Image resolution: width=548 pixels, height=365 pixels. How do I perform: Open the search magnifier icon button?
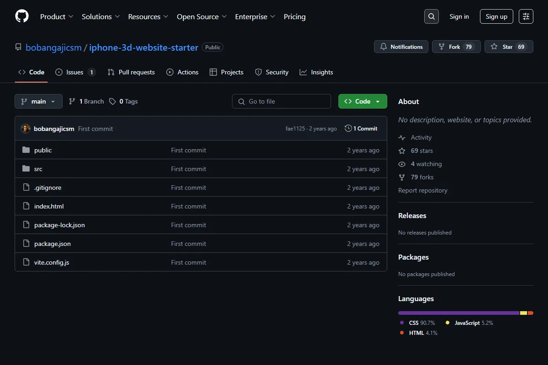click(432, 16)
